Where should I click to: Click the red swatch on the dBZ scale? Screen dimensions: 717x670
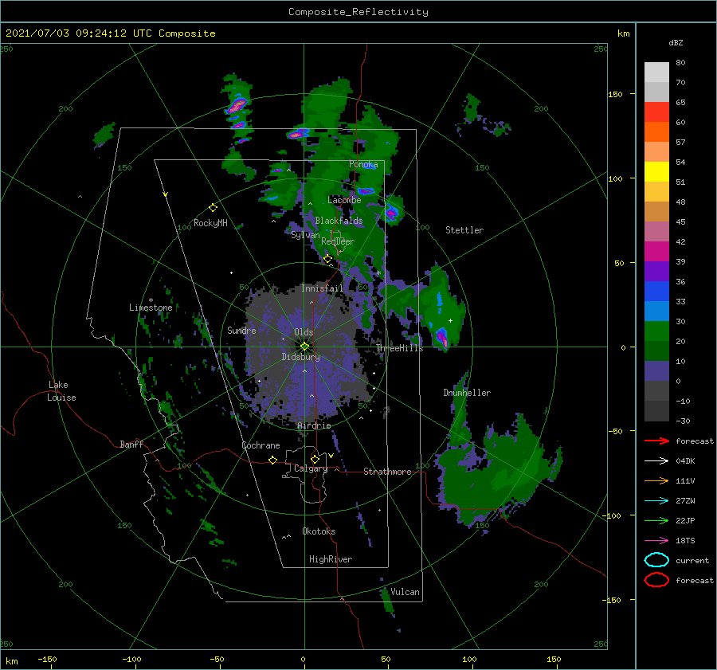coord(656,112)
